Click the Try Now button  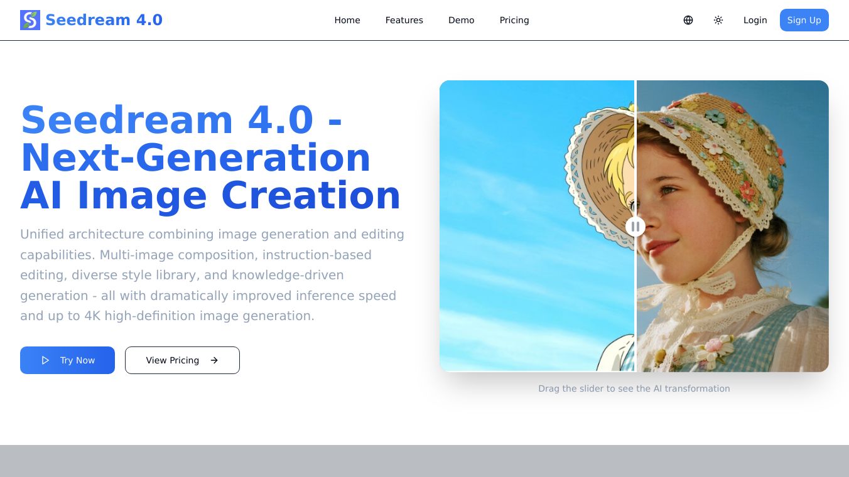click(x=67, y=360)
